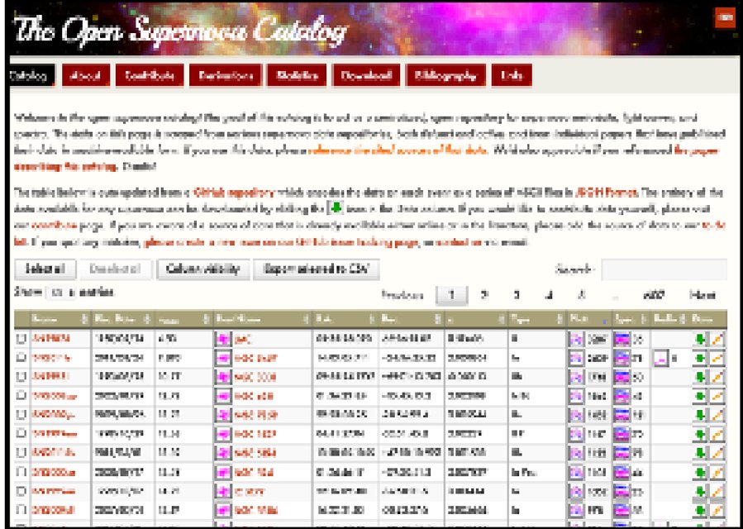Viewport: 743px width, 529px height.
Task: View photometry plot icon for SN1987A
Action: tap(576, 340)
